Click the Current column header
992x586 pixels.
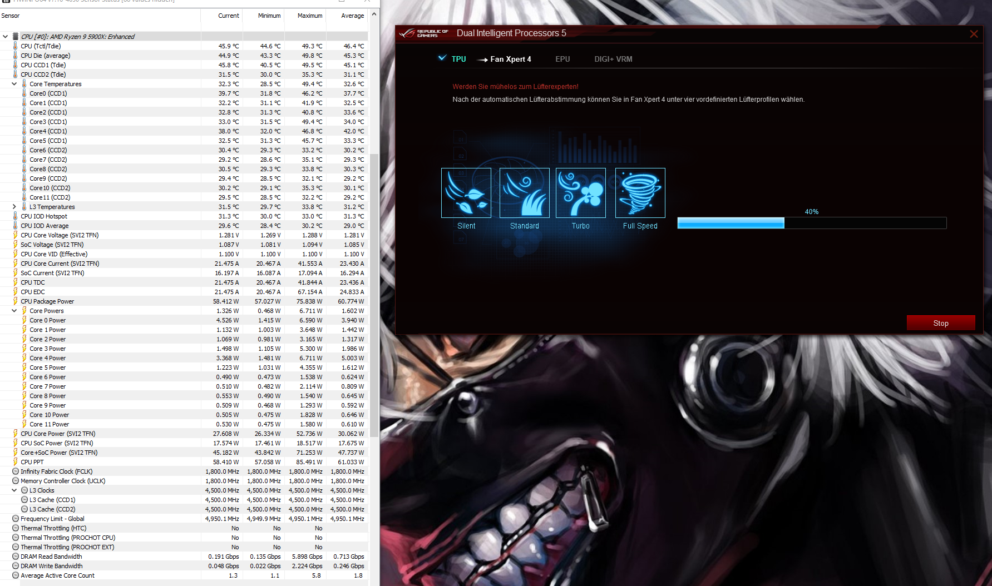(221, 16)
